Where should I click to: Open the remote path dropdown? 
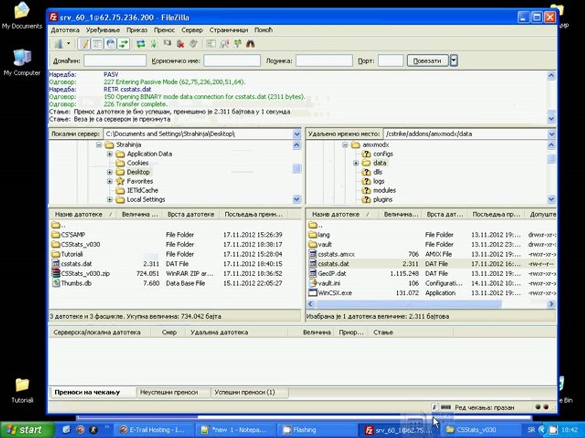coord(551,134)
